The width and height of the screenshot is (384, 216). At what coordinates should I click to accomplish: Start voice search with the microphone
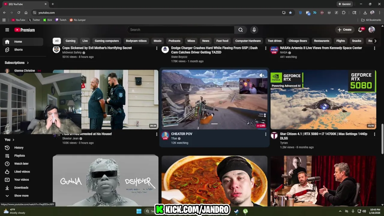254,30
